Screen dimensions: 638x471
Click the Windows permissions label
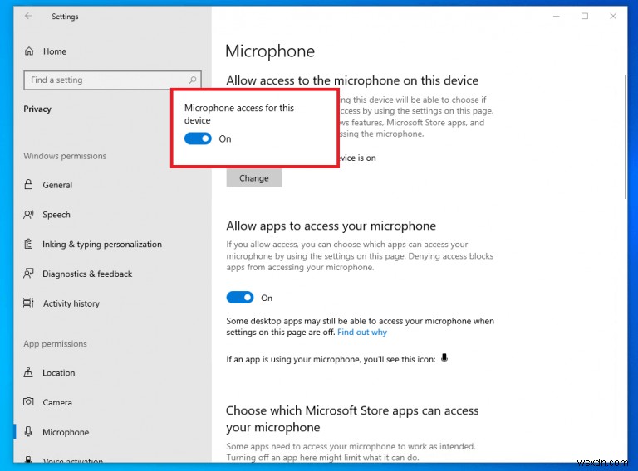pos(65,156)
